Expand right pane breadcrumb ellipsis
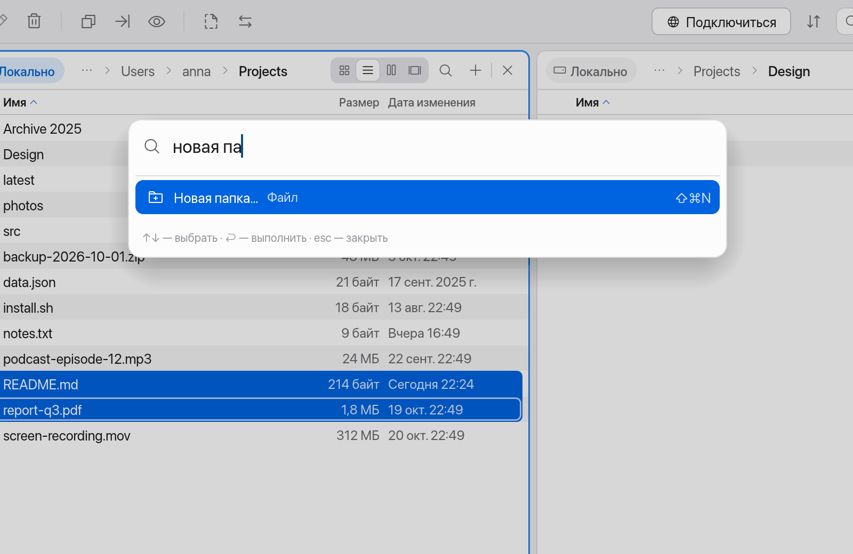This screenshot has height=554, width=853. tap(659, 70)
